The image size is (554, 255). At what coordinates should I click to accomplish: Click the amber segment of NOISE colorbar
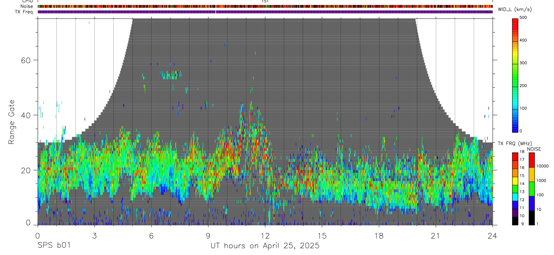pyautogui.click(x=531, y=174)
